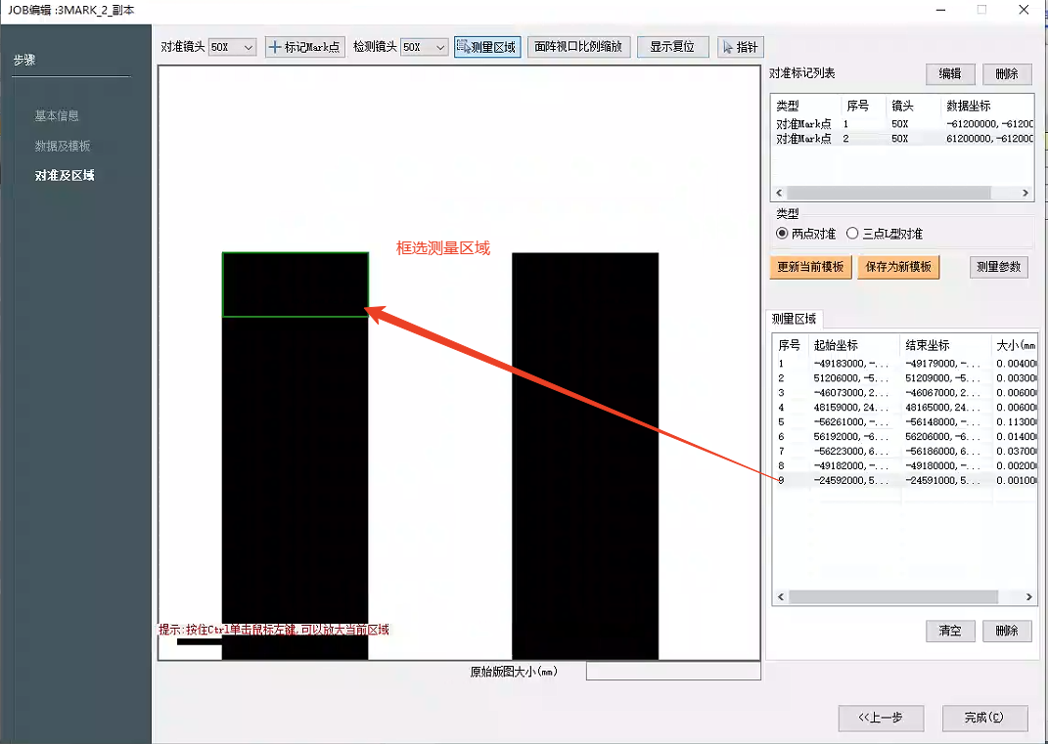Click the 标记Mark点 crosshair tool
The width and height of the screenshot is (1048, 744).
click(x=304, y=47)
